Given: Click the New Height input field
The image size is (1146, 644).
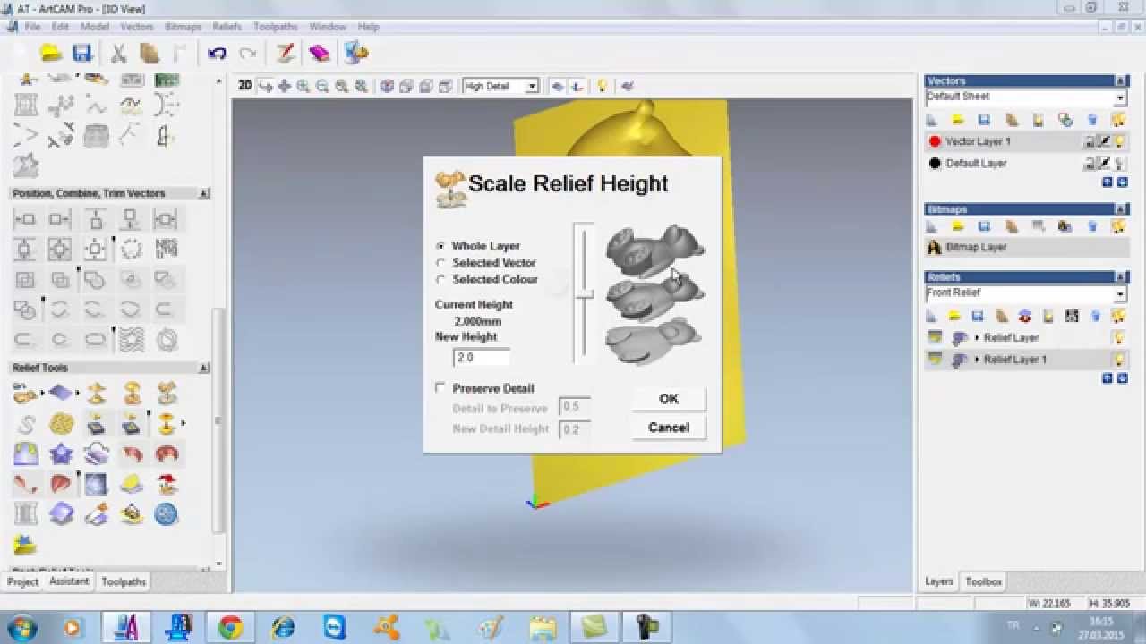Looking at the screenshot, I should (x=482, y=357).
